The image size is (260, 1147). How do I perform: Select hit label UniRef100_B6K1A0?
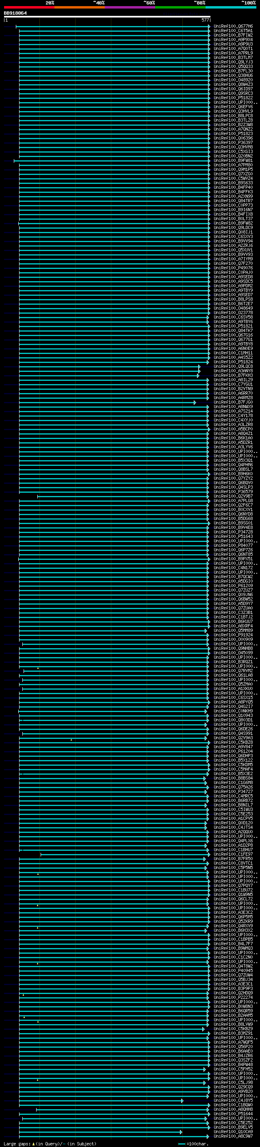click(233, 438)
